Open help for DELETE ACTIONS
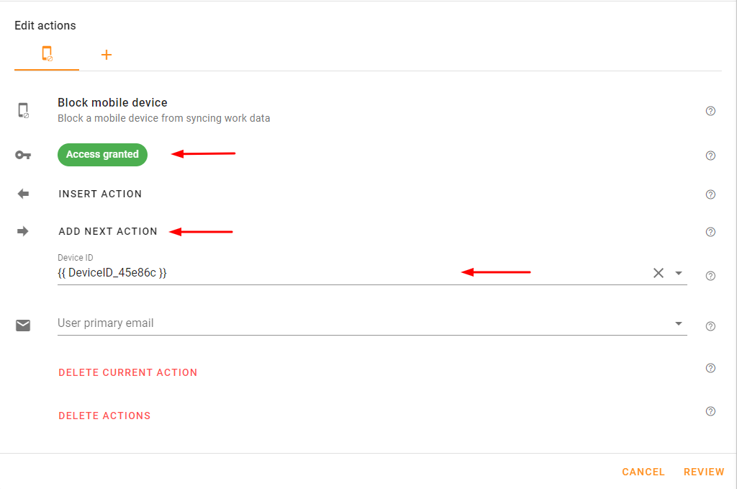 (x=710, y=411)
